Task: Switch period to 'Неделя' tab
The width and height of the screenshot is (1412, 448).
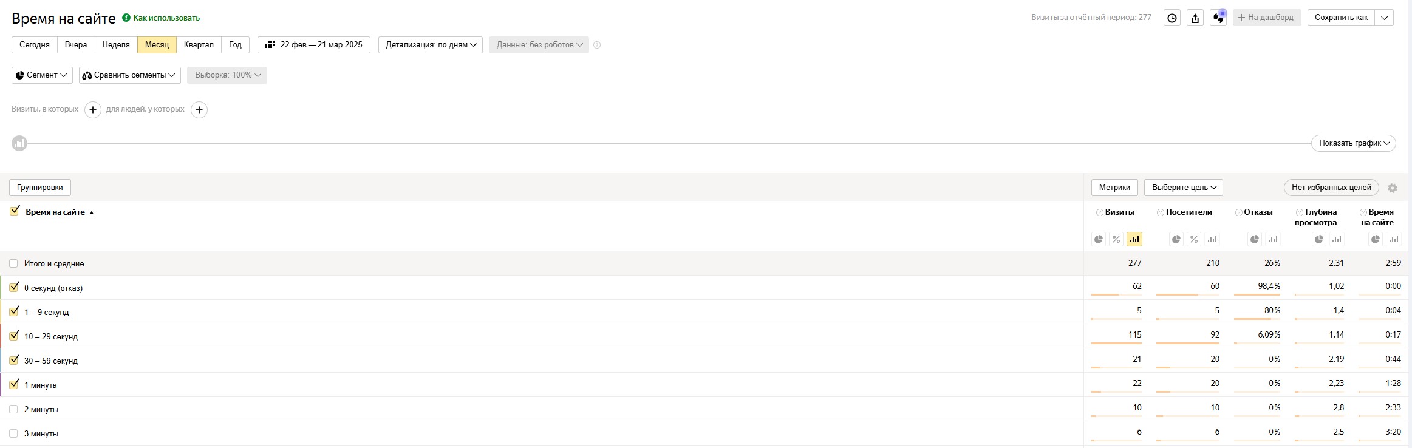Action: [x=115, y=45]
